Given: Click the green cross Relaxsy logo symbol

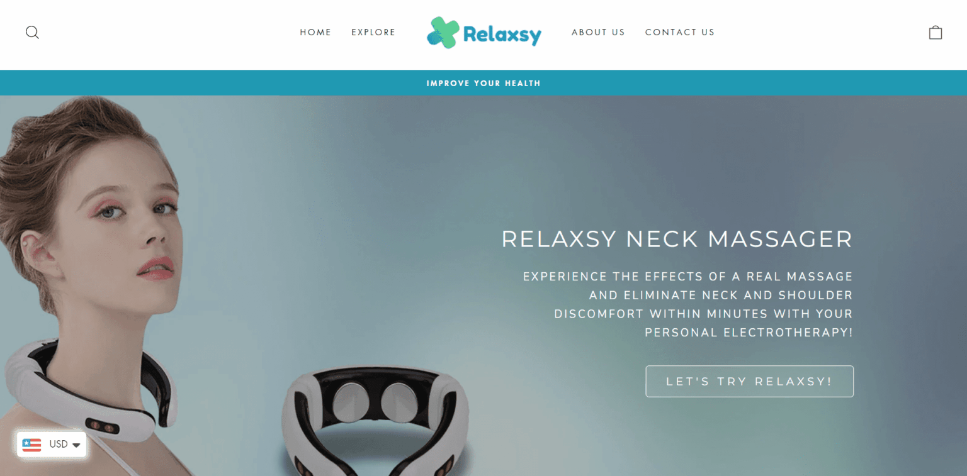Looking at the screenshot, I should (x=443, y=33).
